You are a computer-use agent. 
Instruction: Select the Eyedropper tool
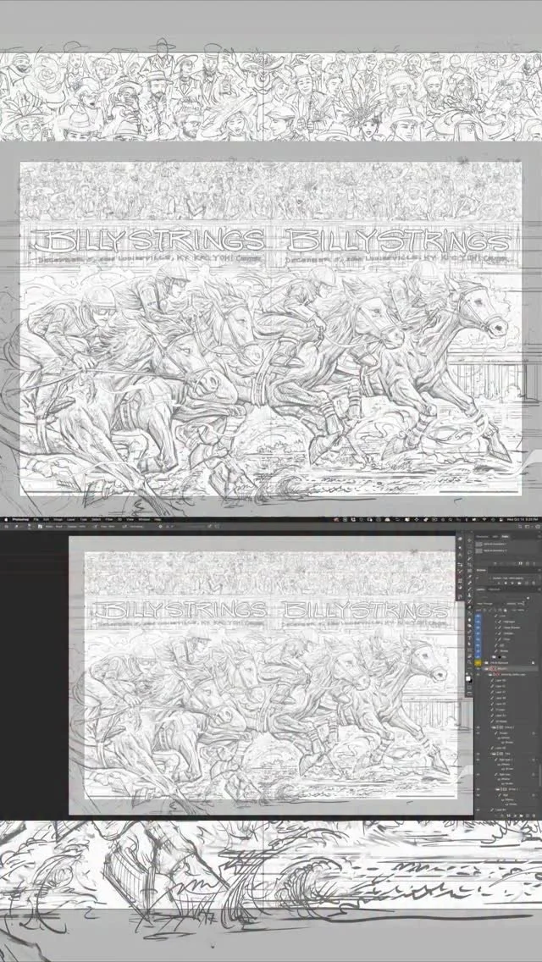[469, 576]
